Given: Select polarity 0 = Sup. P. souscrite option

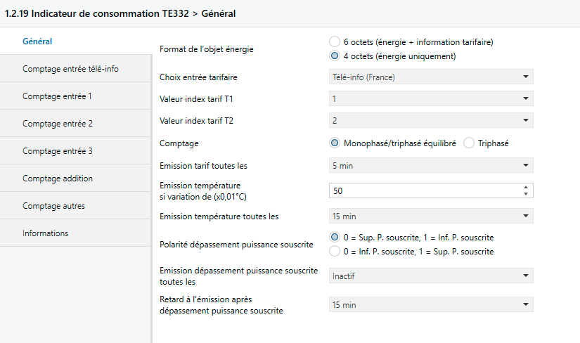Looking at the screenshot, I should 335,237.
